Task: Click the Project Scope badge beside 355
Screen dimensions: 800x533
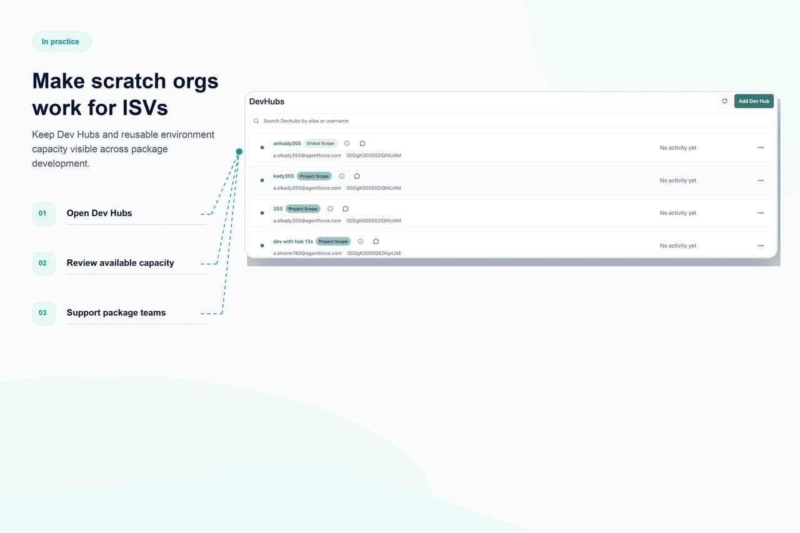Action: point(303,209)
